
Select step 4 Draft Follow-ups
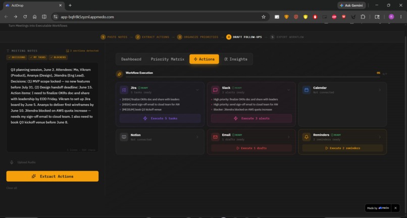[244, 37]
